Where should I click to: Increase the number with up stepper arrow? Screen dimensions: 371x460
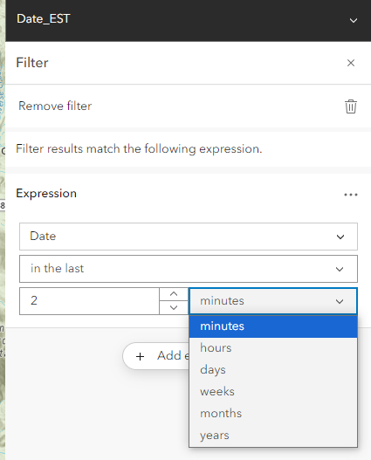(174, 294)
